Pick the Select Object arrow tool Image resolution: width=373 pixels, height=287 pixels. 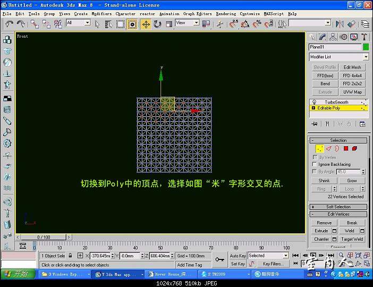coord(97,24)
